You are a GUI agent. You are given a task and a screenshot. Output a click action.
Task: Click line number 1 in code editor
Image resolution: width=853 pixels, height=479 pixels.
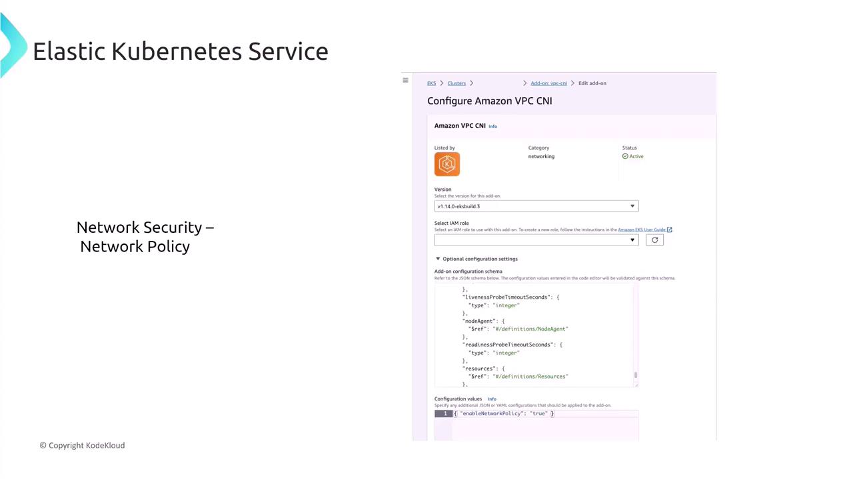445,414
